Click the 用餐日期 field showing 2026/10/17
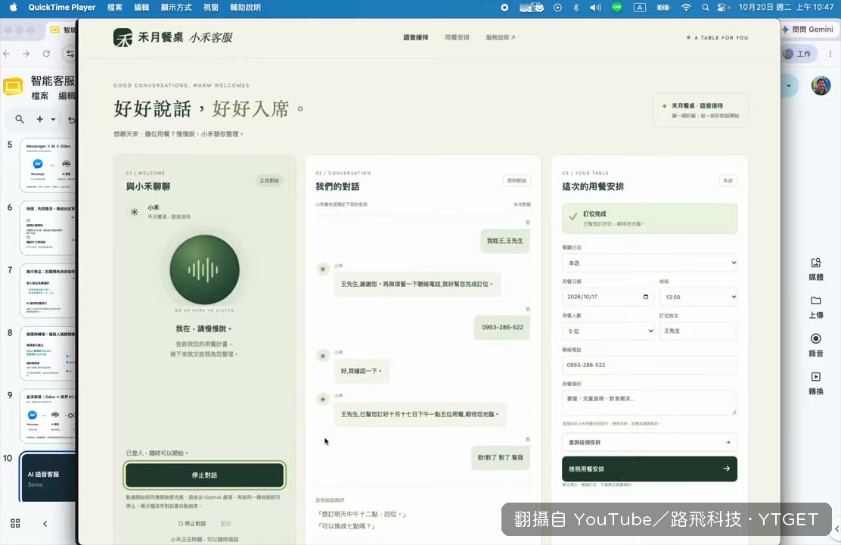841x545 pixels. pyautogui.click(x=608, y=297)
